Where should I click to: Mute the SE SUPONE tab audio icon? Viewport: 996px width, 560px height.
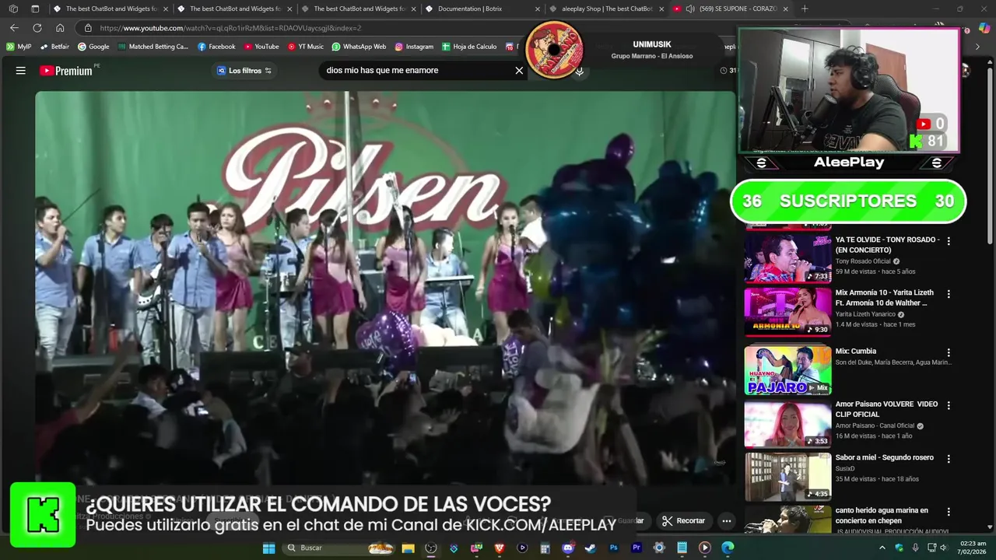point(689,9)
